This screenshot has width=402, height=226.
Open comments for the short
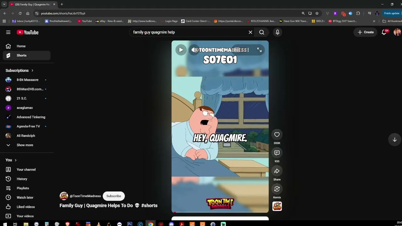[277, 153]
